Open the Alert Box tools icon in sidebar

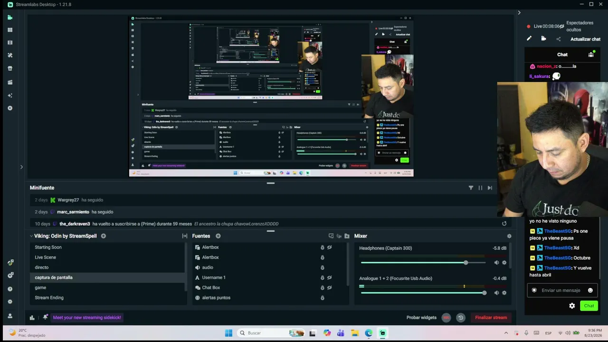(10, 55)
